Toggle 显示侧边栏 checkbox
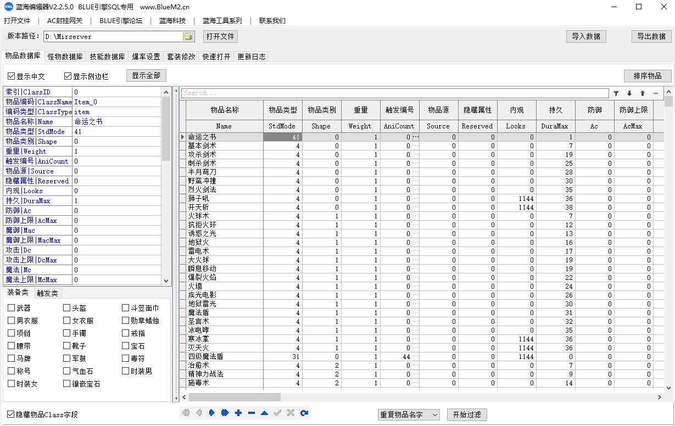 point(68,76)
